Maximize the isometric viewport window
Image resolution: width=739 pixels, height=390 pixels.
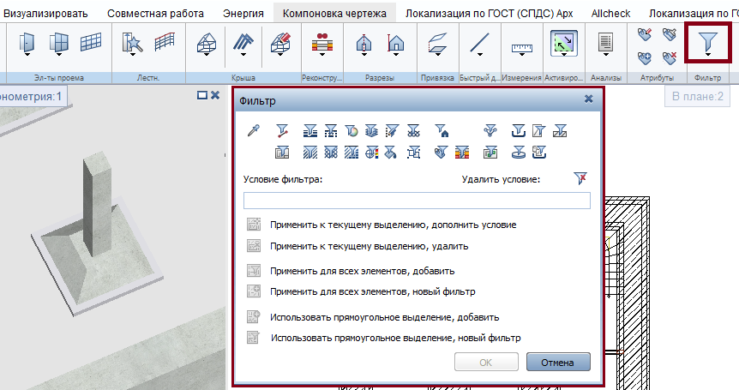pyautogui.click(x=202, y=95)
